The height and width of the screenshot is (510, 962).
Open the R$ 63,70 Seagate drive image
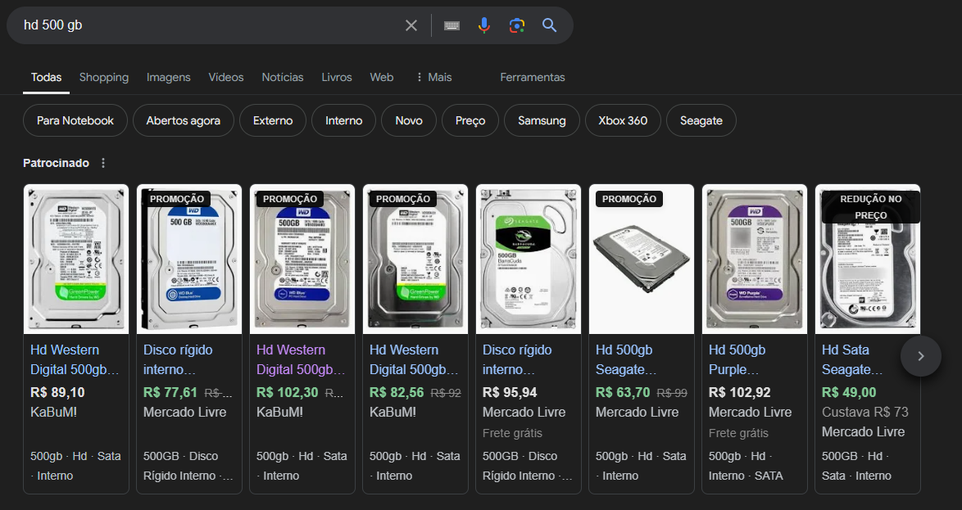tap(642, 260)
